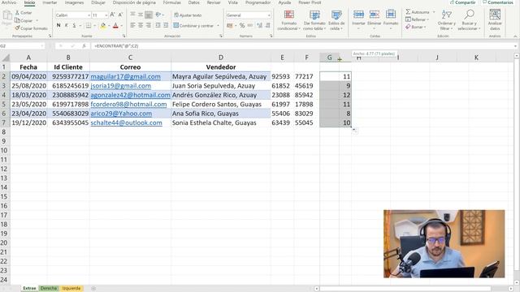Open Estilos de celda gallery
Viewport: 520px width, 292px height.
coord(336,19)
